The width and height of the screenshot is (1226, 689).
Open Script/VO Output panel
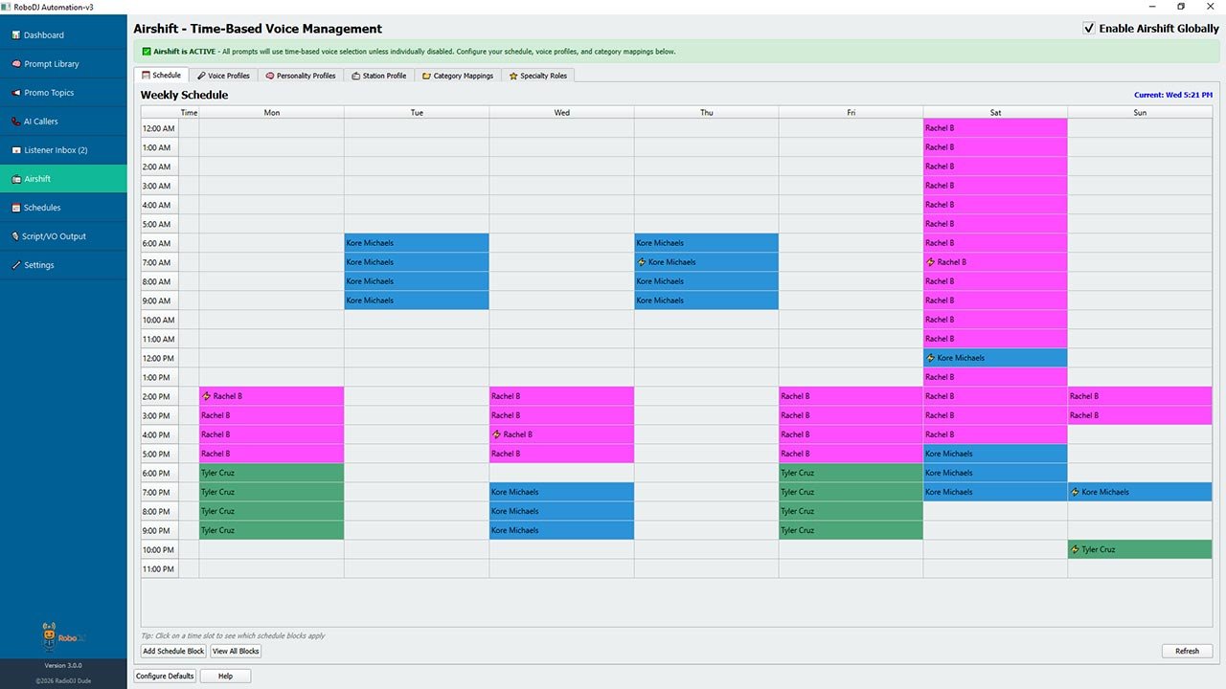click(x=53, y=236)
